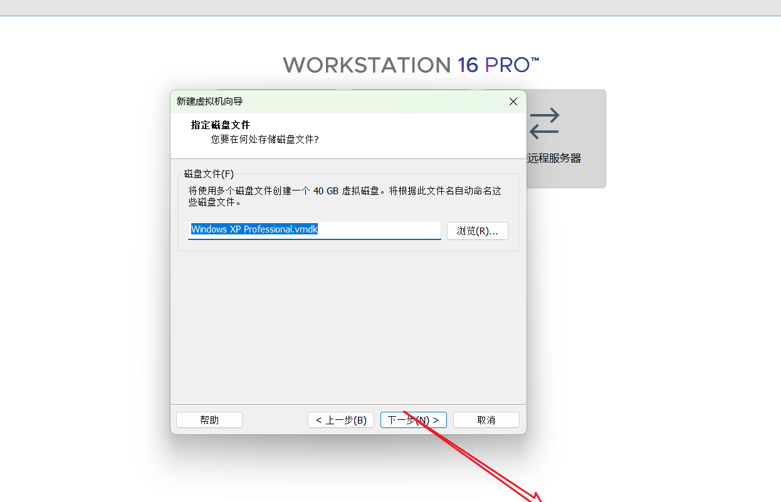The height and width of the screenshot is (502, 781).
Task: Click the 您要在何处存储磁盘文件? prompt text
Action: pyautogui.click(x=265, y=139)
